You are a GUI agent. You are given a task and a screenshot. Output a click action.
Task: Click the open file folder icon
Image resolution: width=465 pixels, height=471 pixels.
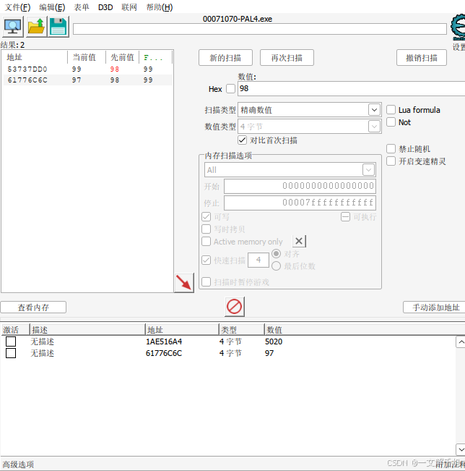[36, 27]
